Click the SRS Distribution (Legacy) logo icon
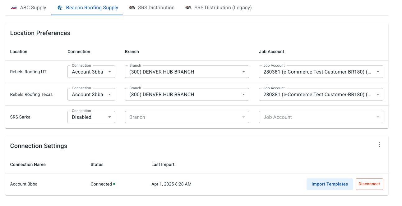The height and width of the screenshot is (206, 402). 188,8
